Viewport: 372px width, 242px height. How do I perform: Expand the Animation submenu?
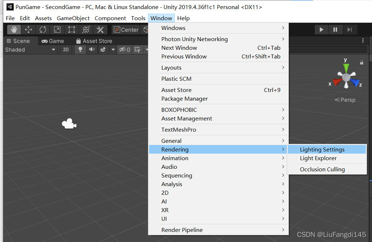[219, 158]
